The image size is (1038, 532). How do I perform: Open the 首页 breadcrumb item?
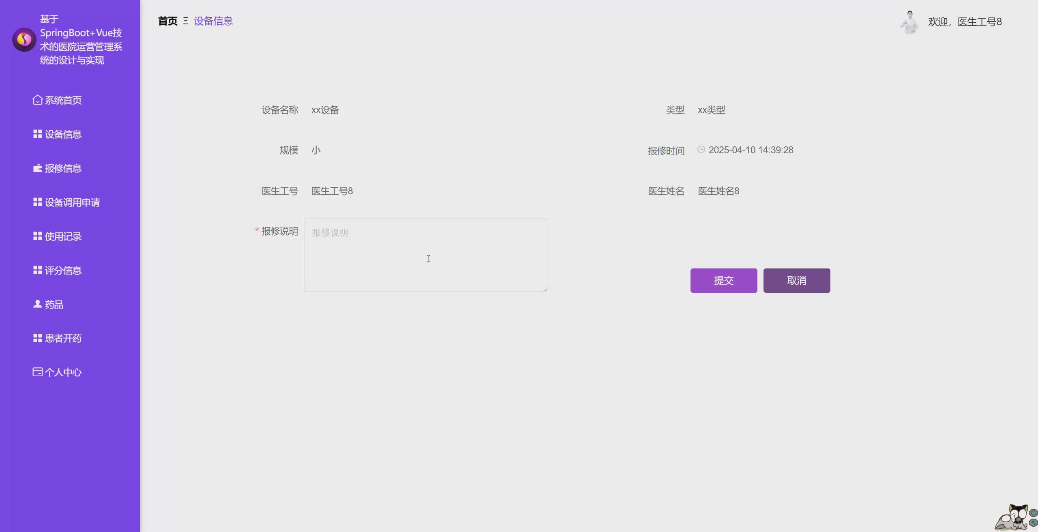[x=167, y=21]
